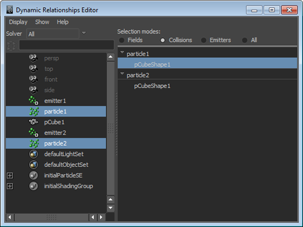
Task: Open the Solver dropdown arrow
Action: tap(84, 33)
